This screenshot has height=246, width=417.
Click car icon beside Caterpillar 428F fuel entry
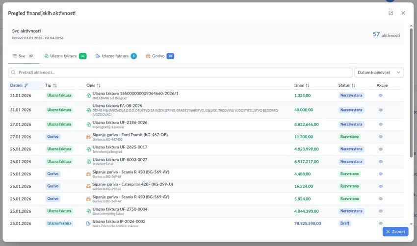click(89, 186)
